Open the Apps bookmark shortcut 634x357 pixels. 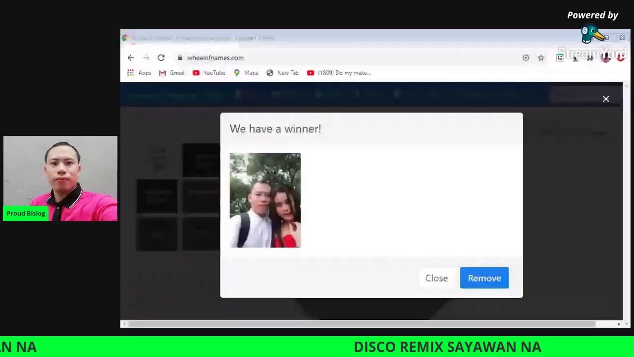139,73
